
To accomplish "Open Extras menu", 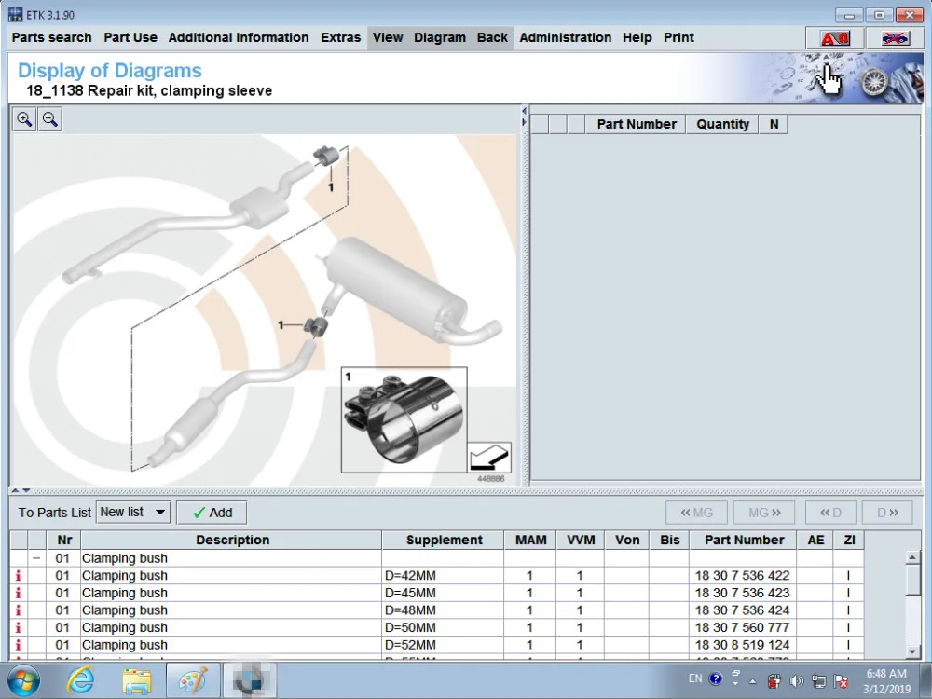I will point(340,37).
